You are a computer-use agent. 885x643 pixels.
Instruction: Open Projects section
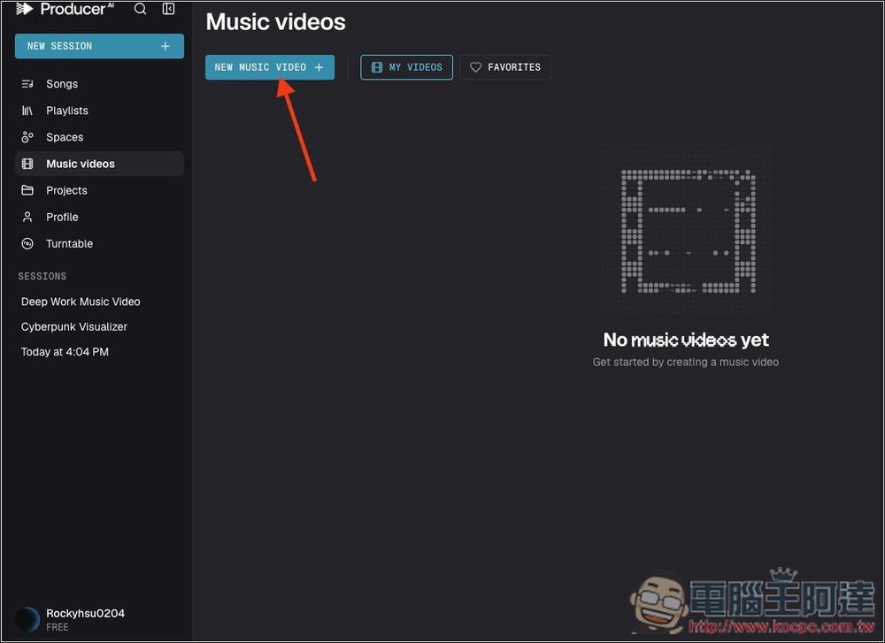point(99,190)
